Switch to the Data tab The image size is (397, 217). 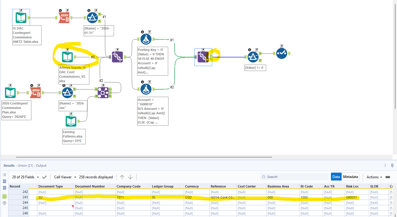[x=336, y=176]
